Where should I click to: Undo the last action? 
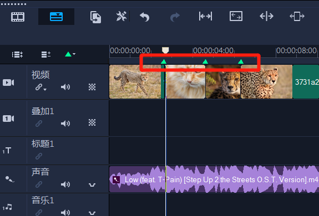(x=145, y=17)
